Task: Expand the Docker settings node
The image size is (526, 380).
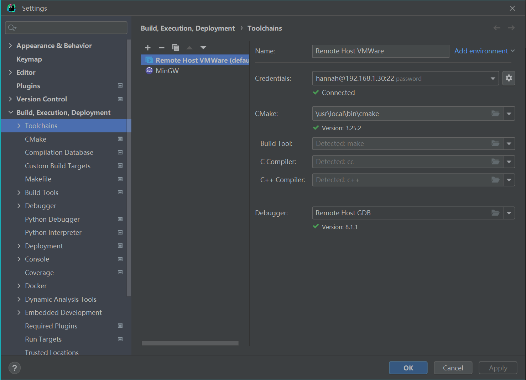Action: pos(19,286)
